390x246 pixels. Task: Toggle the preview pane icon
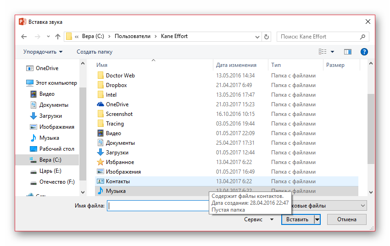(347, 52)
